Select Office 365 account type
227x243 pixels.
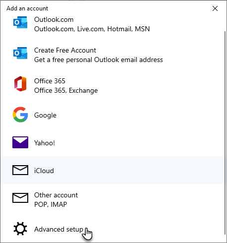(113, 86)
